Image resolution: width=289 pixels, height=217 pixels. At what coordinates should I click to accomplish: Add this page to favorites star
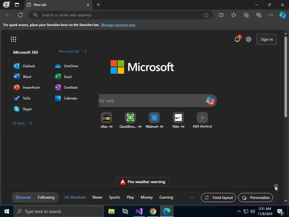(x=206, y=15)
